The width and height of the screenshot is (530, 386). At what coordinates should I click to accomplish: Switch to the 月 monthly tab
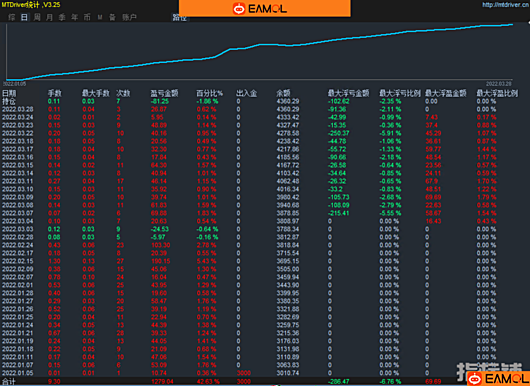click(x=49, y=17)
